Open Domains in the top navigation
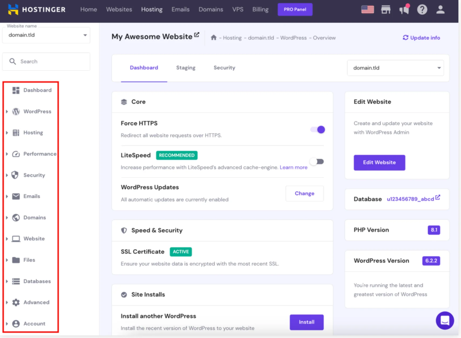 pos(211,9)
